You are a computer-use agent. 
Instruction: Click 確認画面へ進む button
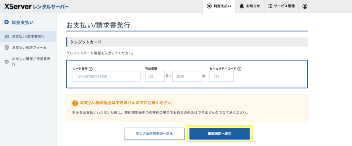pyautogui.click(x=220, y=134)
